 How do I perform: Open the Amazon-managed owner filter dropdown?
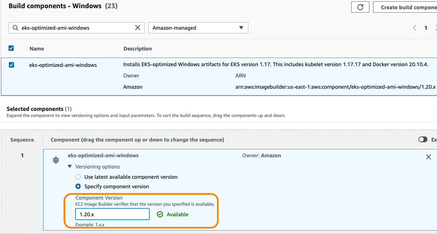tap(198, 28)
